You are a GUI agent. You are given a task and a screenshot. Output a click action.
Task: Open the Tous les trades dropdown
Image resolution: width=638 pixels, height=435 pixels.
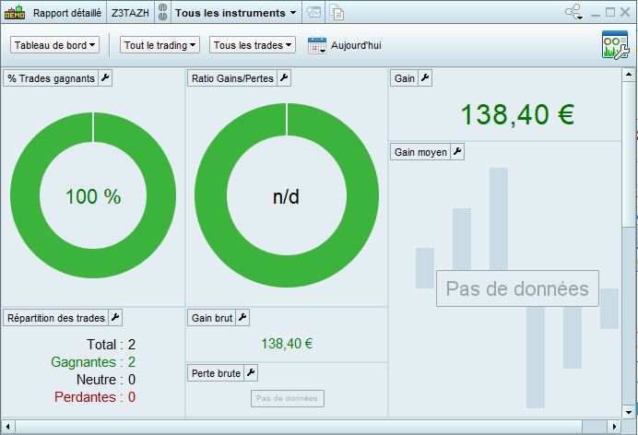tap(253, 45)
